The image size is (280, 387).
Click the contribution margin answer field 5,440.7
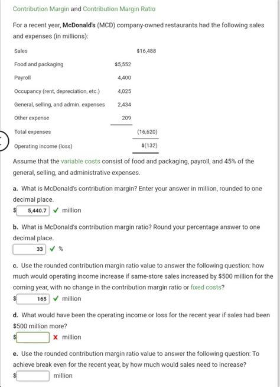coord(32,211)
